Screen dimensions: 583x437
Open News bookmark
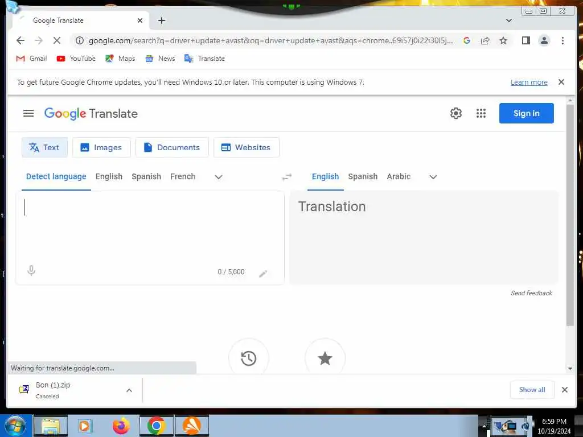point(160,59)
